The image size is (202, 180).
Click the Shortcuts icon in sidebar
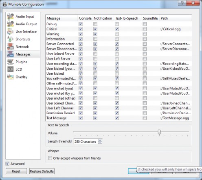point(11,39)
